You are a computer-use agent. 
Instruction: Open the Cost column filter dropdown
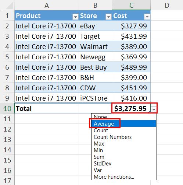coord(147,17)
